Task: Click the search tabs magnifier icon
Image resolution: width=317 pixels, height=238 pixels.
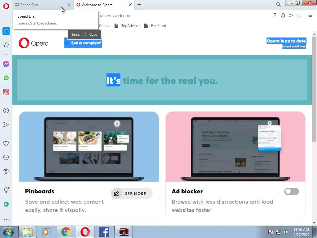Action: coord(278,4)
